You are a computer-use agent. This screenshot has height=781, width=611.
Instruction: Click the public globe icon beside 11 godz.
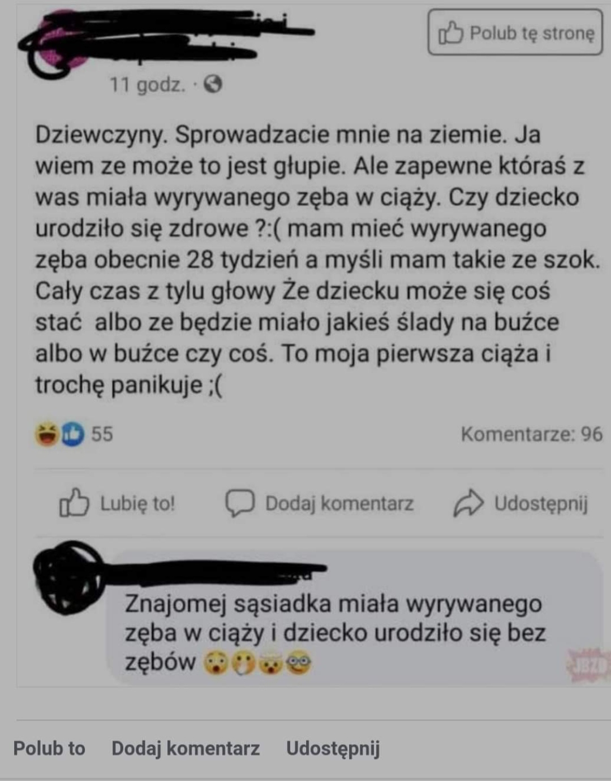click(213, 85)
